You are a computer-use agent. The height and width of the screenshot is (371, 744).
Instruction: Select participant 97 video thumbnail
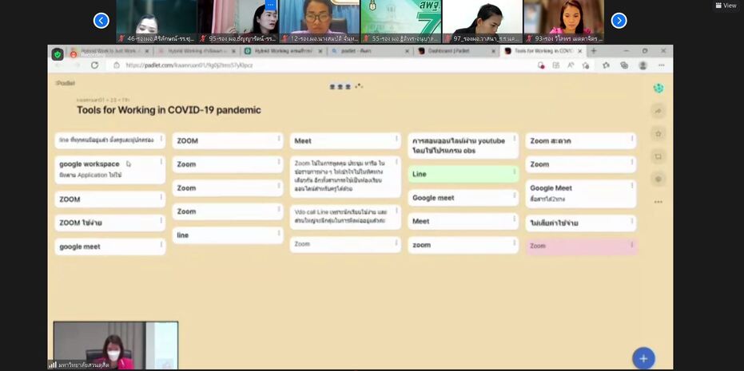tap(482, 22)
